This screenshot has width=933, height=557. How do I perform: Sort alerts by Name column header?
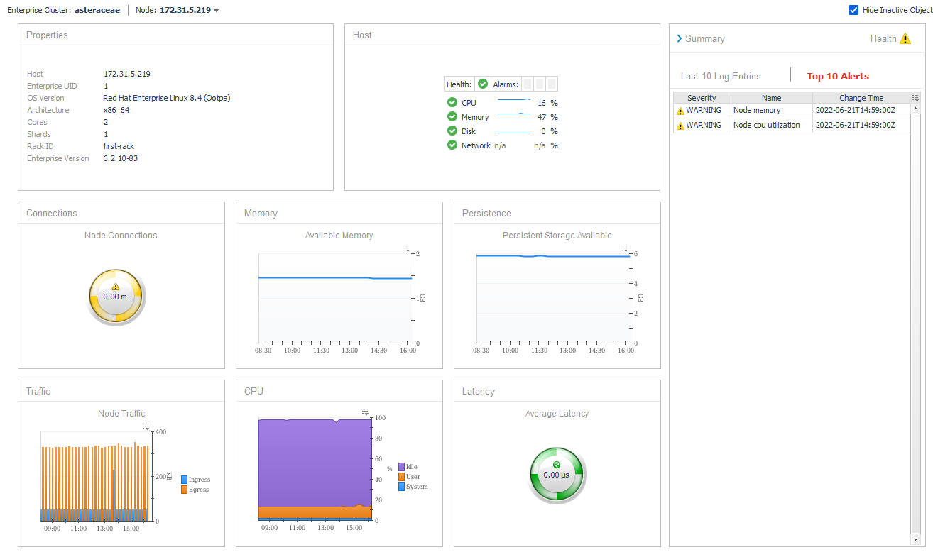click(x=771, y=98)
